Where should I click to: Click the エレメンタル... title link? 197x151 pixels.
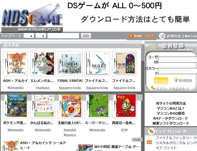click(x=42, y=81)
